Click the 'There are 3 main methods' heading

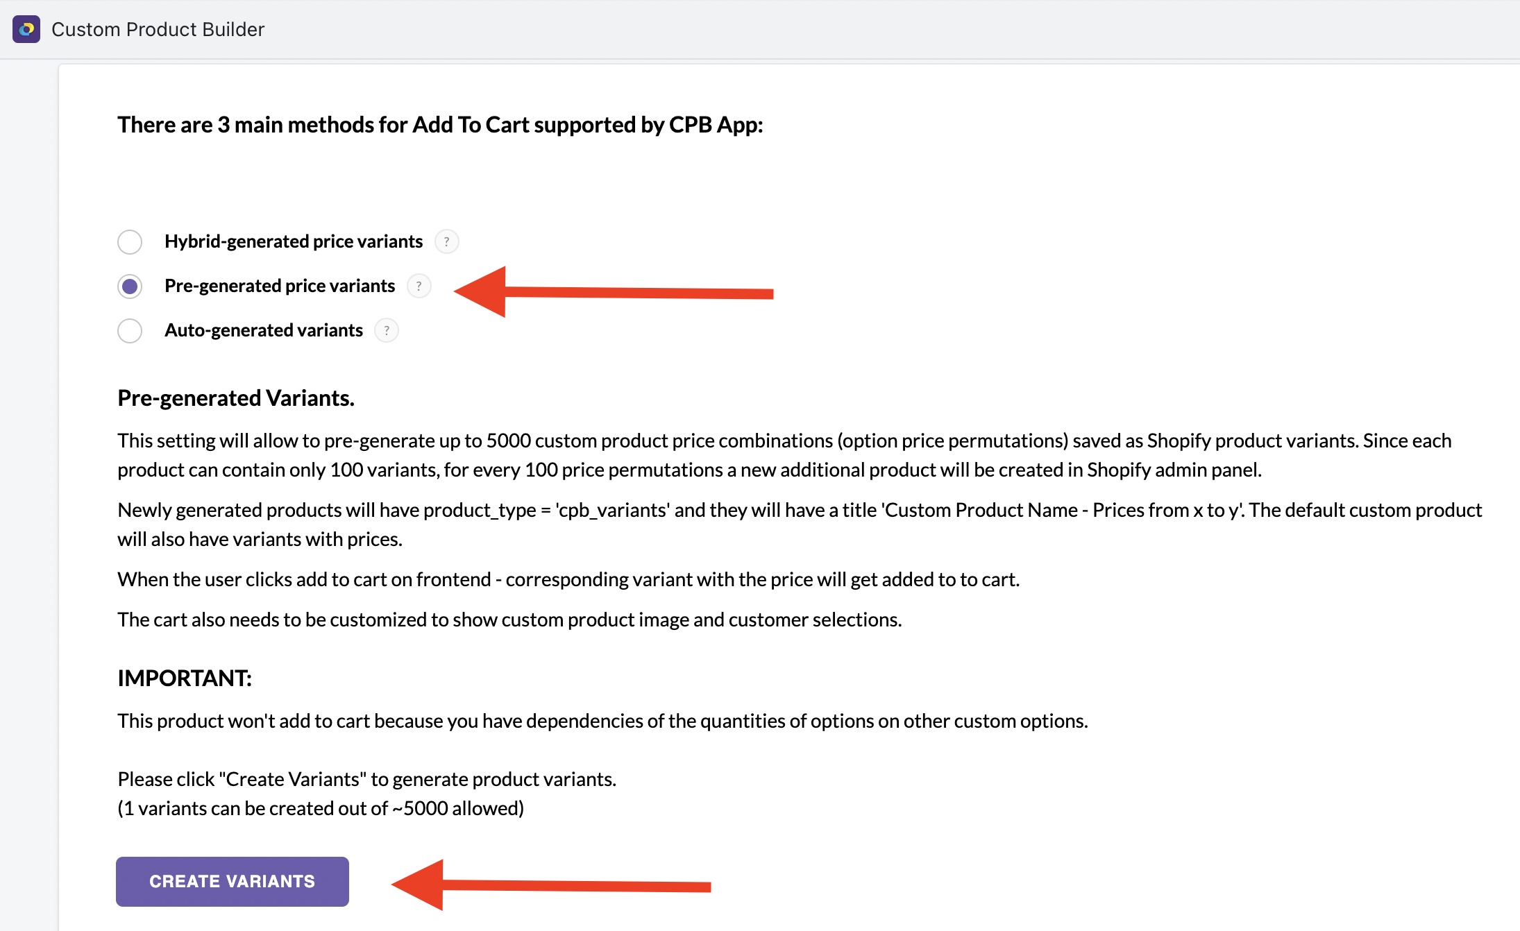[440, 125]
